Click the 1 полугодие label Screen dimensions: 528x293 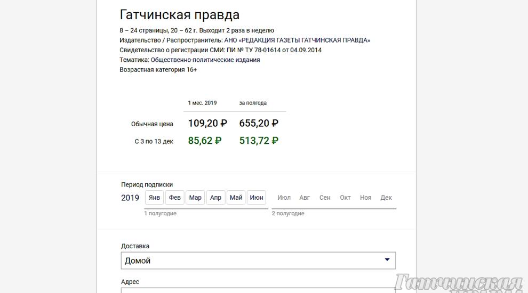[x=161, y=213]
